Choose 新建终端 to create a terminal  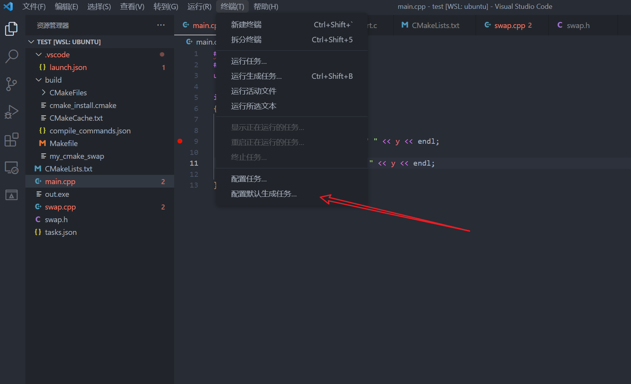click(246, 24)
